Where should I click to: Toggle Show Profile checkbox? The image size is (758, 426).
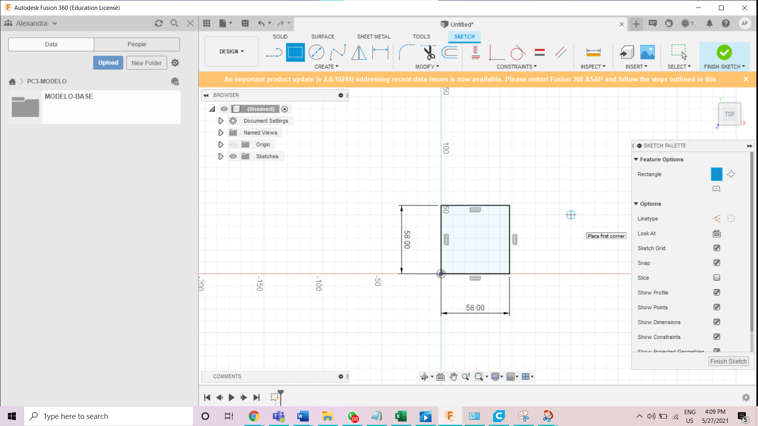pos(717,292)
